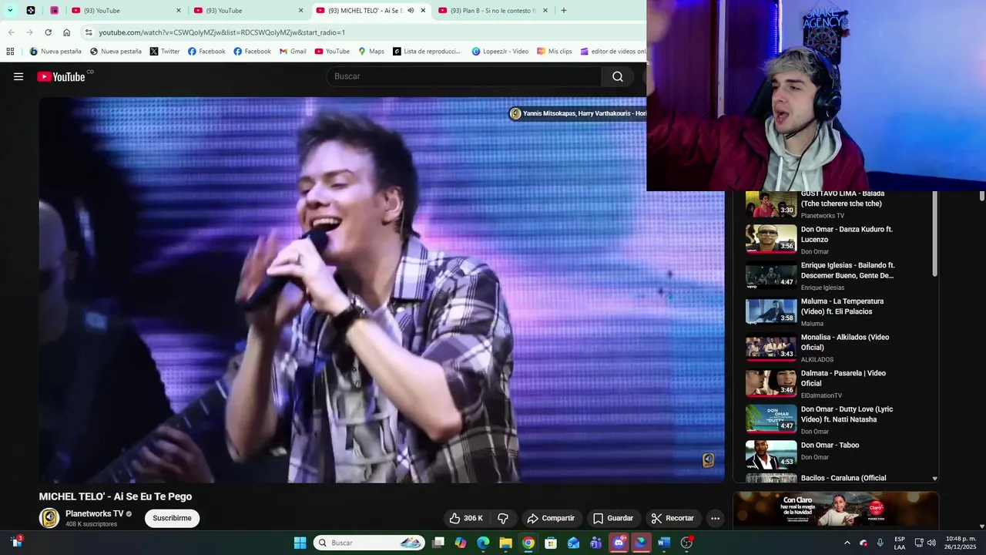Open Microsoft Store from the taskbar
The width and height of the screenshot is (986, 555).
pos(551,543)
